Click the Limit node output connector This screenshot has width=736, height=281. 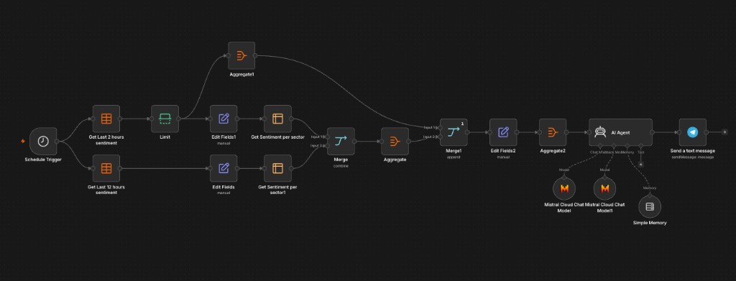(x=178, y=119)
